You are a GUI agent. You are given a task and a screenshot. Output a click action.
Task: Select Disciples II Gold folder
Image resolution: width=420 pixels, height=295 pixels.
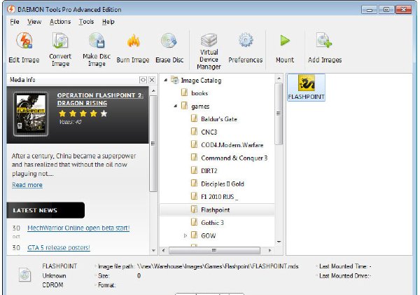[x=223, y=184]
